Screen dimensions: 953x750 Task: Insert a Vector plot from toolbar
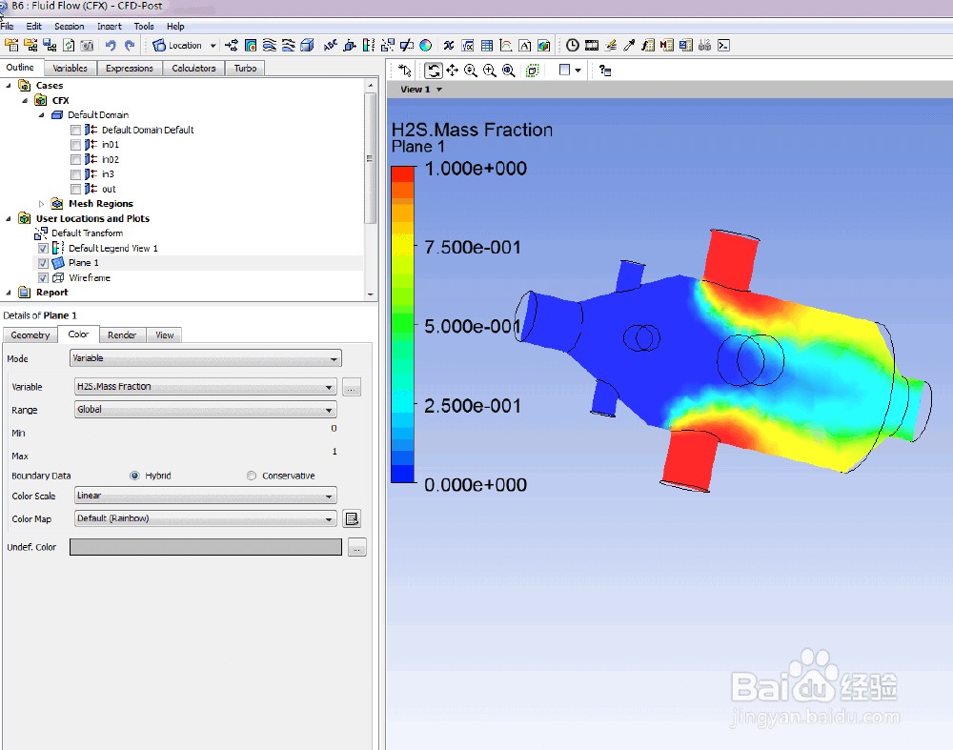[232, 45]
